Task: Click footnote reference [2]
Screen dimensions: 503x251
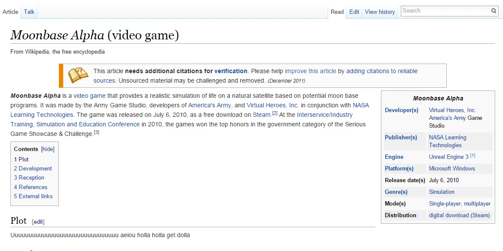Action: 275,113
